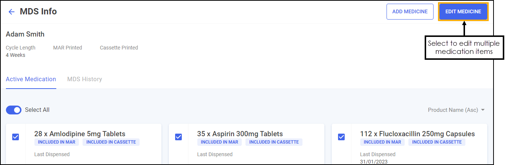The width and height of the screenshot is (505, 165).
Task: Open the 112 x Flucloxacillin 250mg Capsules card
Action: pos(417,134)
